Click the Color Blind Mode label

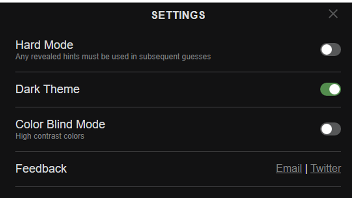pyautogui.click(x=60, y=124)
